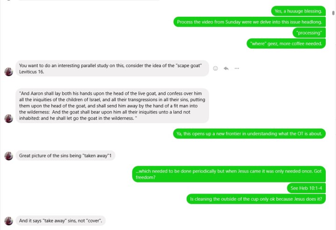Click avatar beside "And it says" message
The image size is (336, 230).
[8, 221]
